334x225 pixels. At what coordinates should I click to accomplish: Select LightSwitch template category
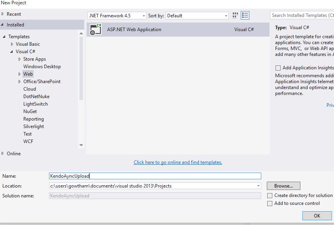tap(35, 104)
